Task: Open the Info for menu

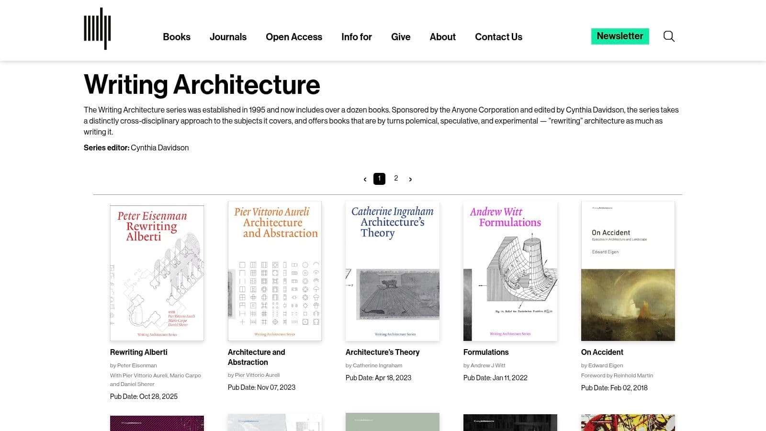Action: coord(356,36)
